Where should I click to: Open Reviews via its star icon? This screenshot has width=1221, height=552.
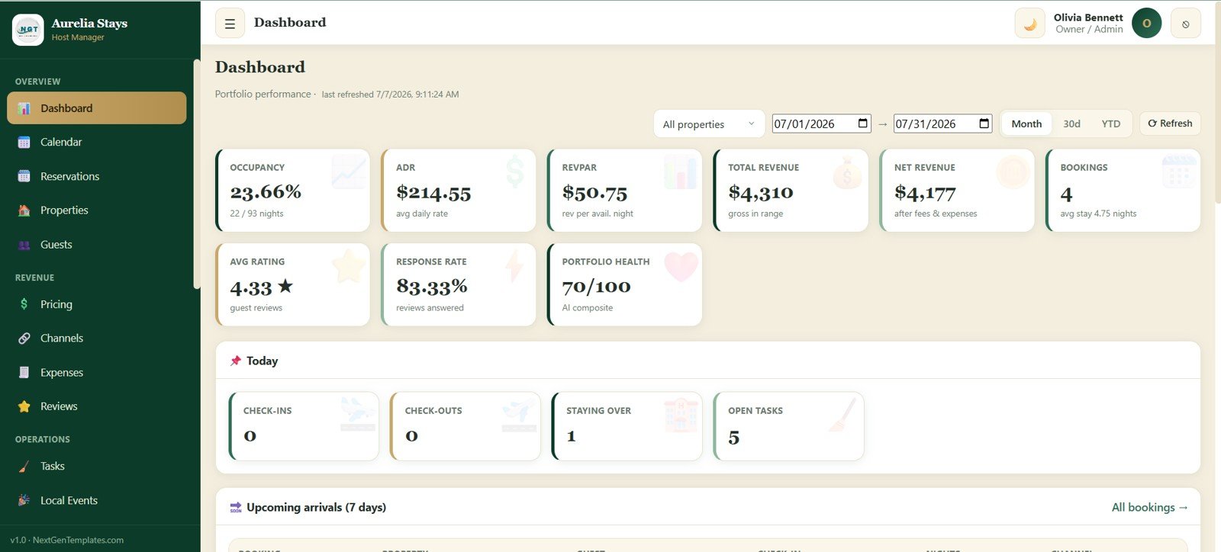[x=24, y=406]
